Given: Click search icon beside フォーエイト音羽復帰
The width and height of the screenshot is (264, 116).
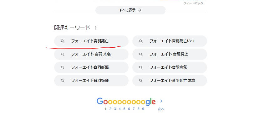Looking at the screenshot, I should (x=63, y=81).
